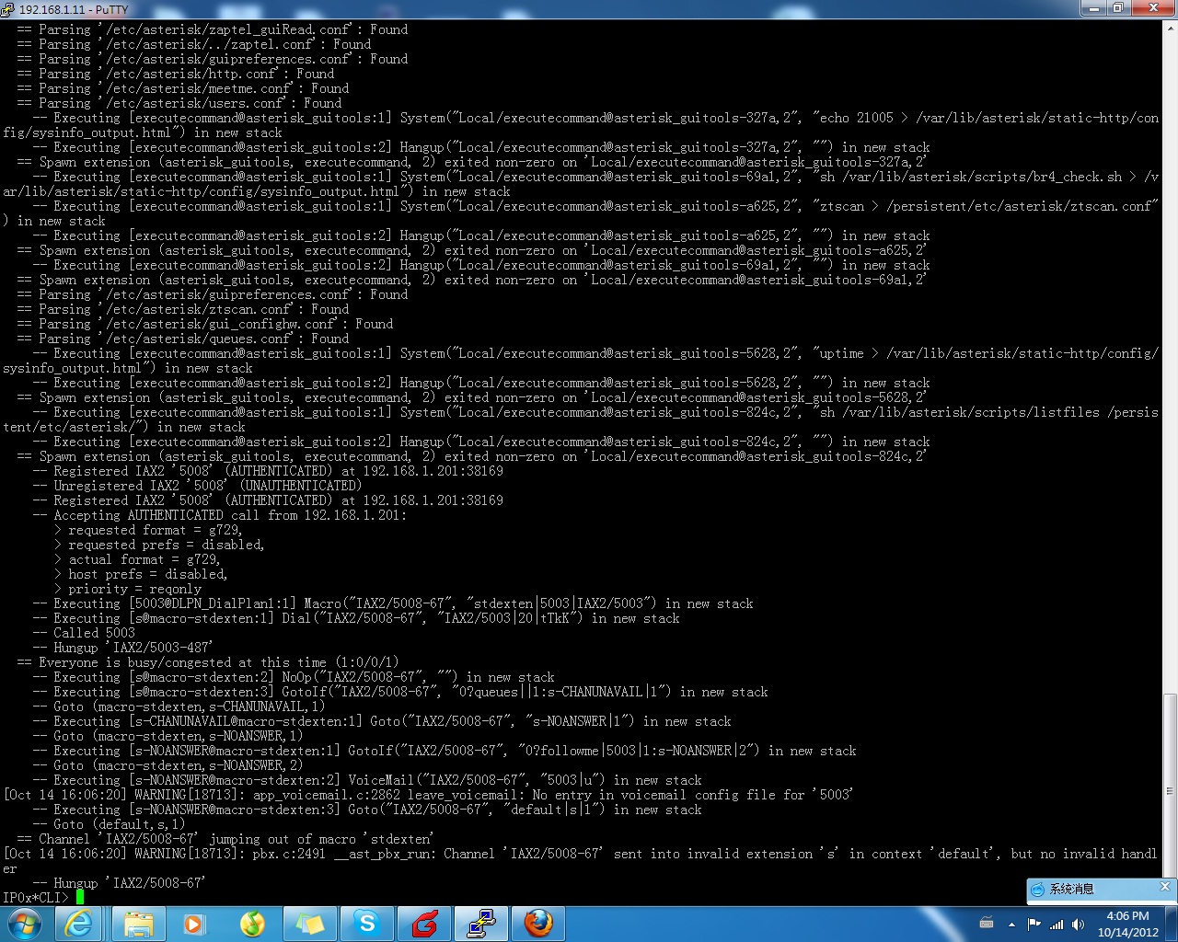Image resolution: width=1178 pixels, height=942 pixels.
Task: Click "Hungup 'IAX2/5003-487'" line
Action: click(x=123, y=648)
